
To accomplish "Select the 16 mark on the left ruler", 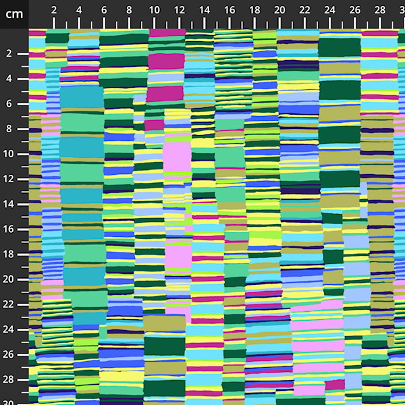I will (x=9, y=229).
